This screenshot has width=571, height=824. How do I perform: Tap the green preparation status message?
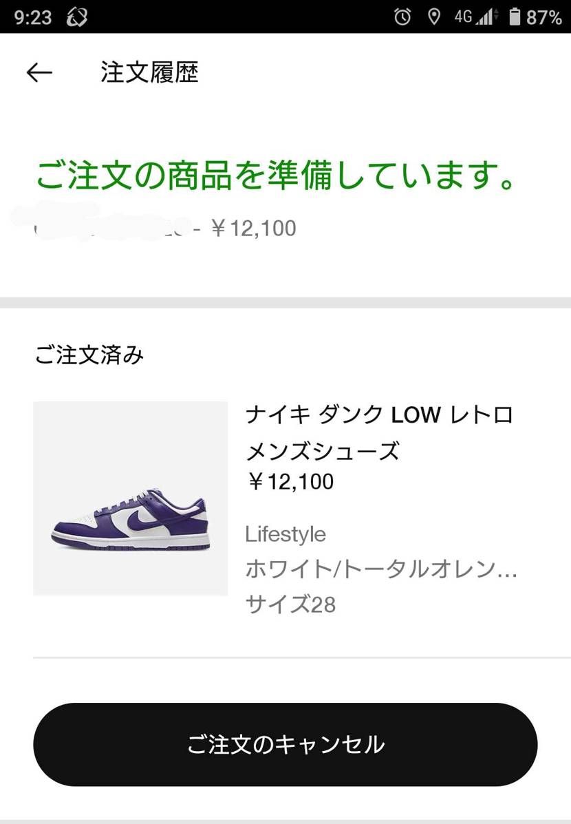point(275,176)
